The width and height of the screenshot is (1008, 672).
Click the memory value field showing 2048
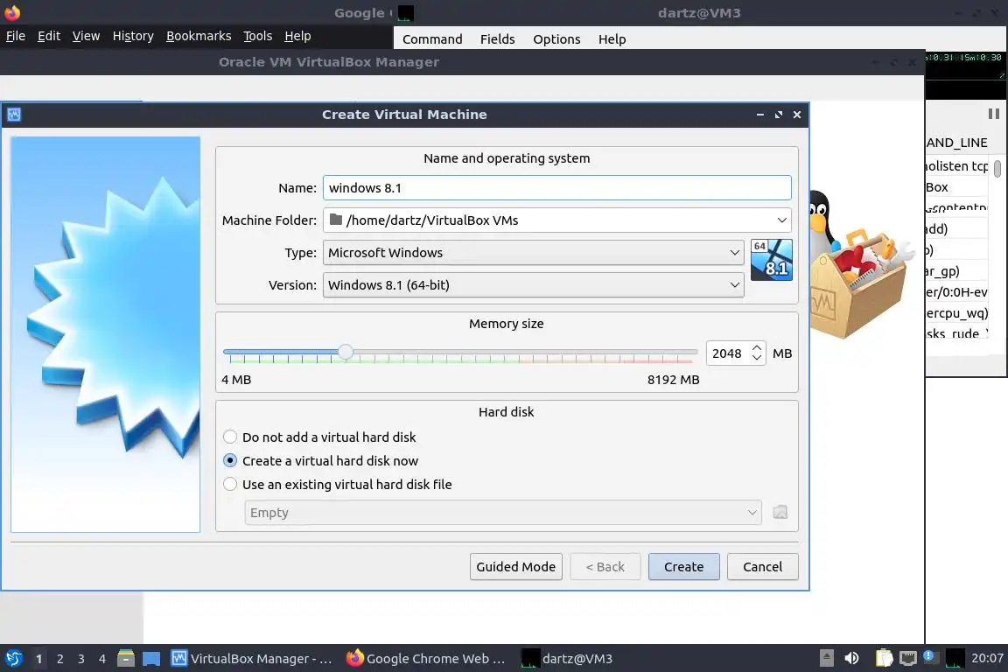727,353
